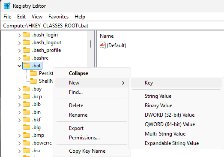Open the New submenu entry
The height and width of the screenshot is (157, 224).
point(92,83)
